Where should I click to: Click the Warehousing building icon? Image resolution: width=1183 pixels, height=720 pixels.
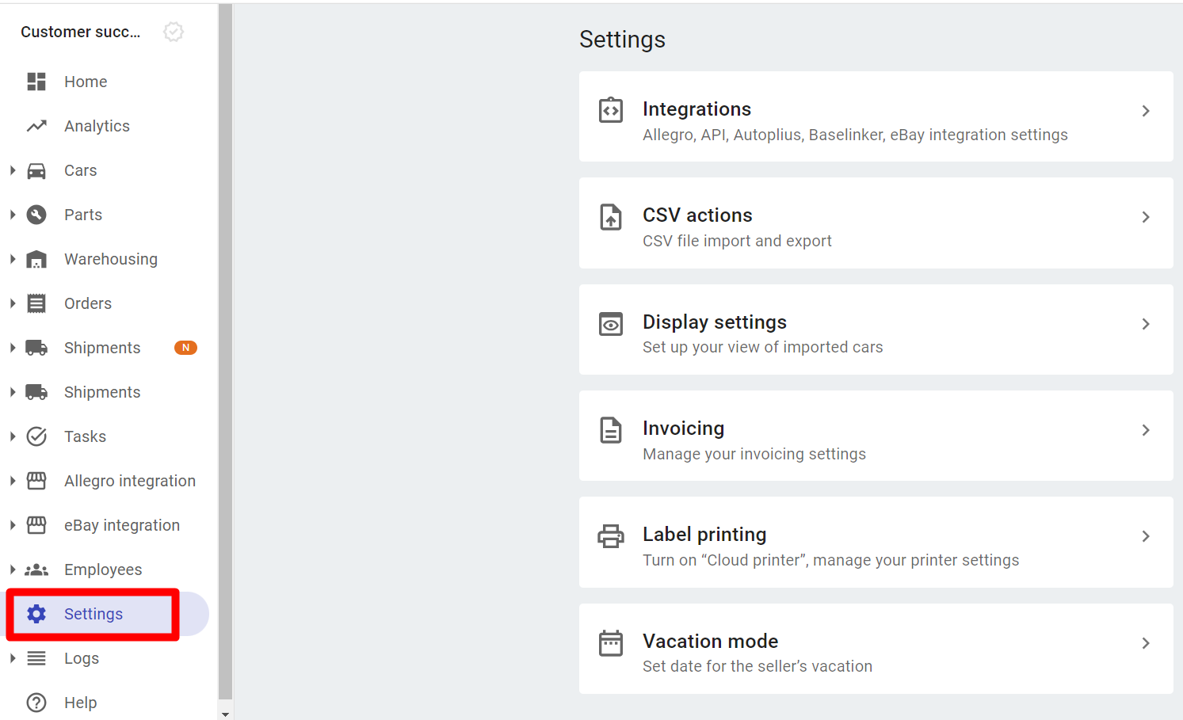36,259
